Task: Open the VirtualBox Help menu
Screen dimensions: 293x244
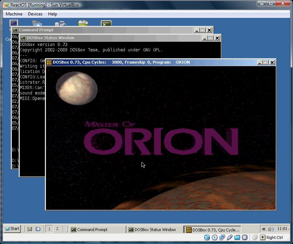Action: click(52, 14)
